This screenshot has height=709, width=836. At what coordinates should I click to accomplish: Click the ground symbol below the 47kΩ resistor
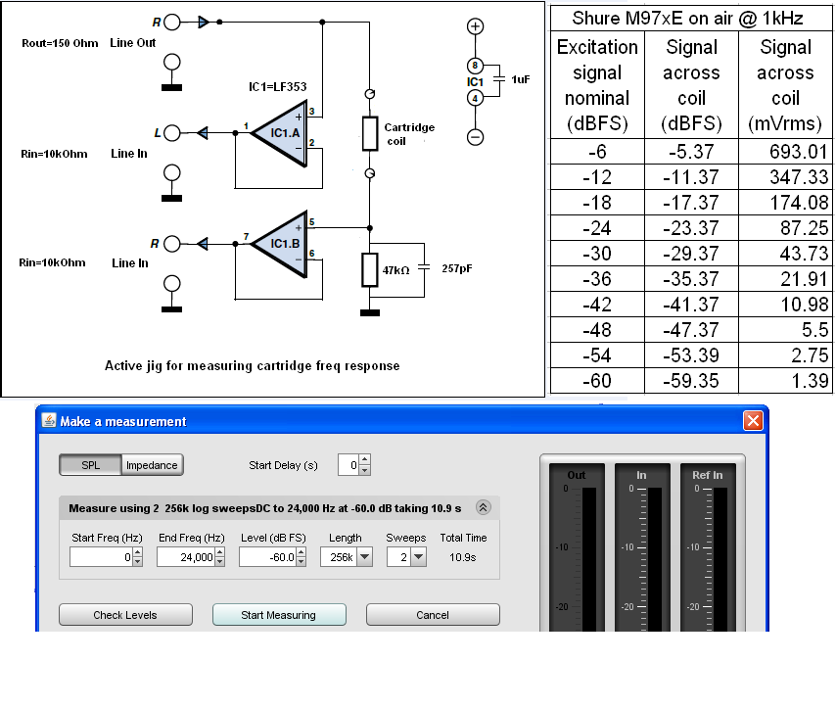370,313
